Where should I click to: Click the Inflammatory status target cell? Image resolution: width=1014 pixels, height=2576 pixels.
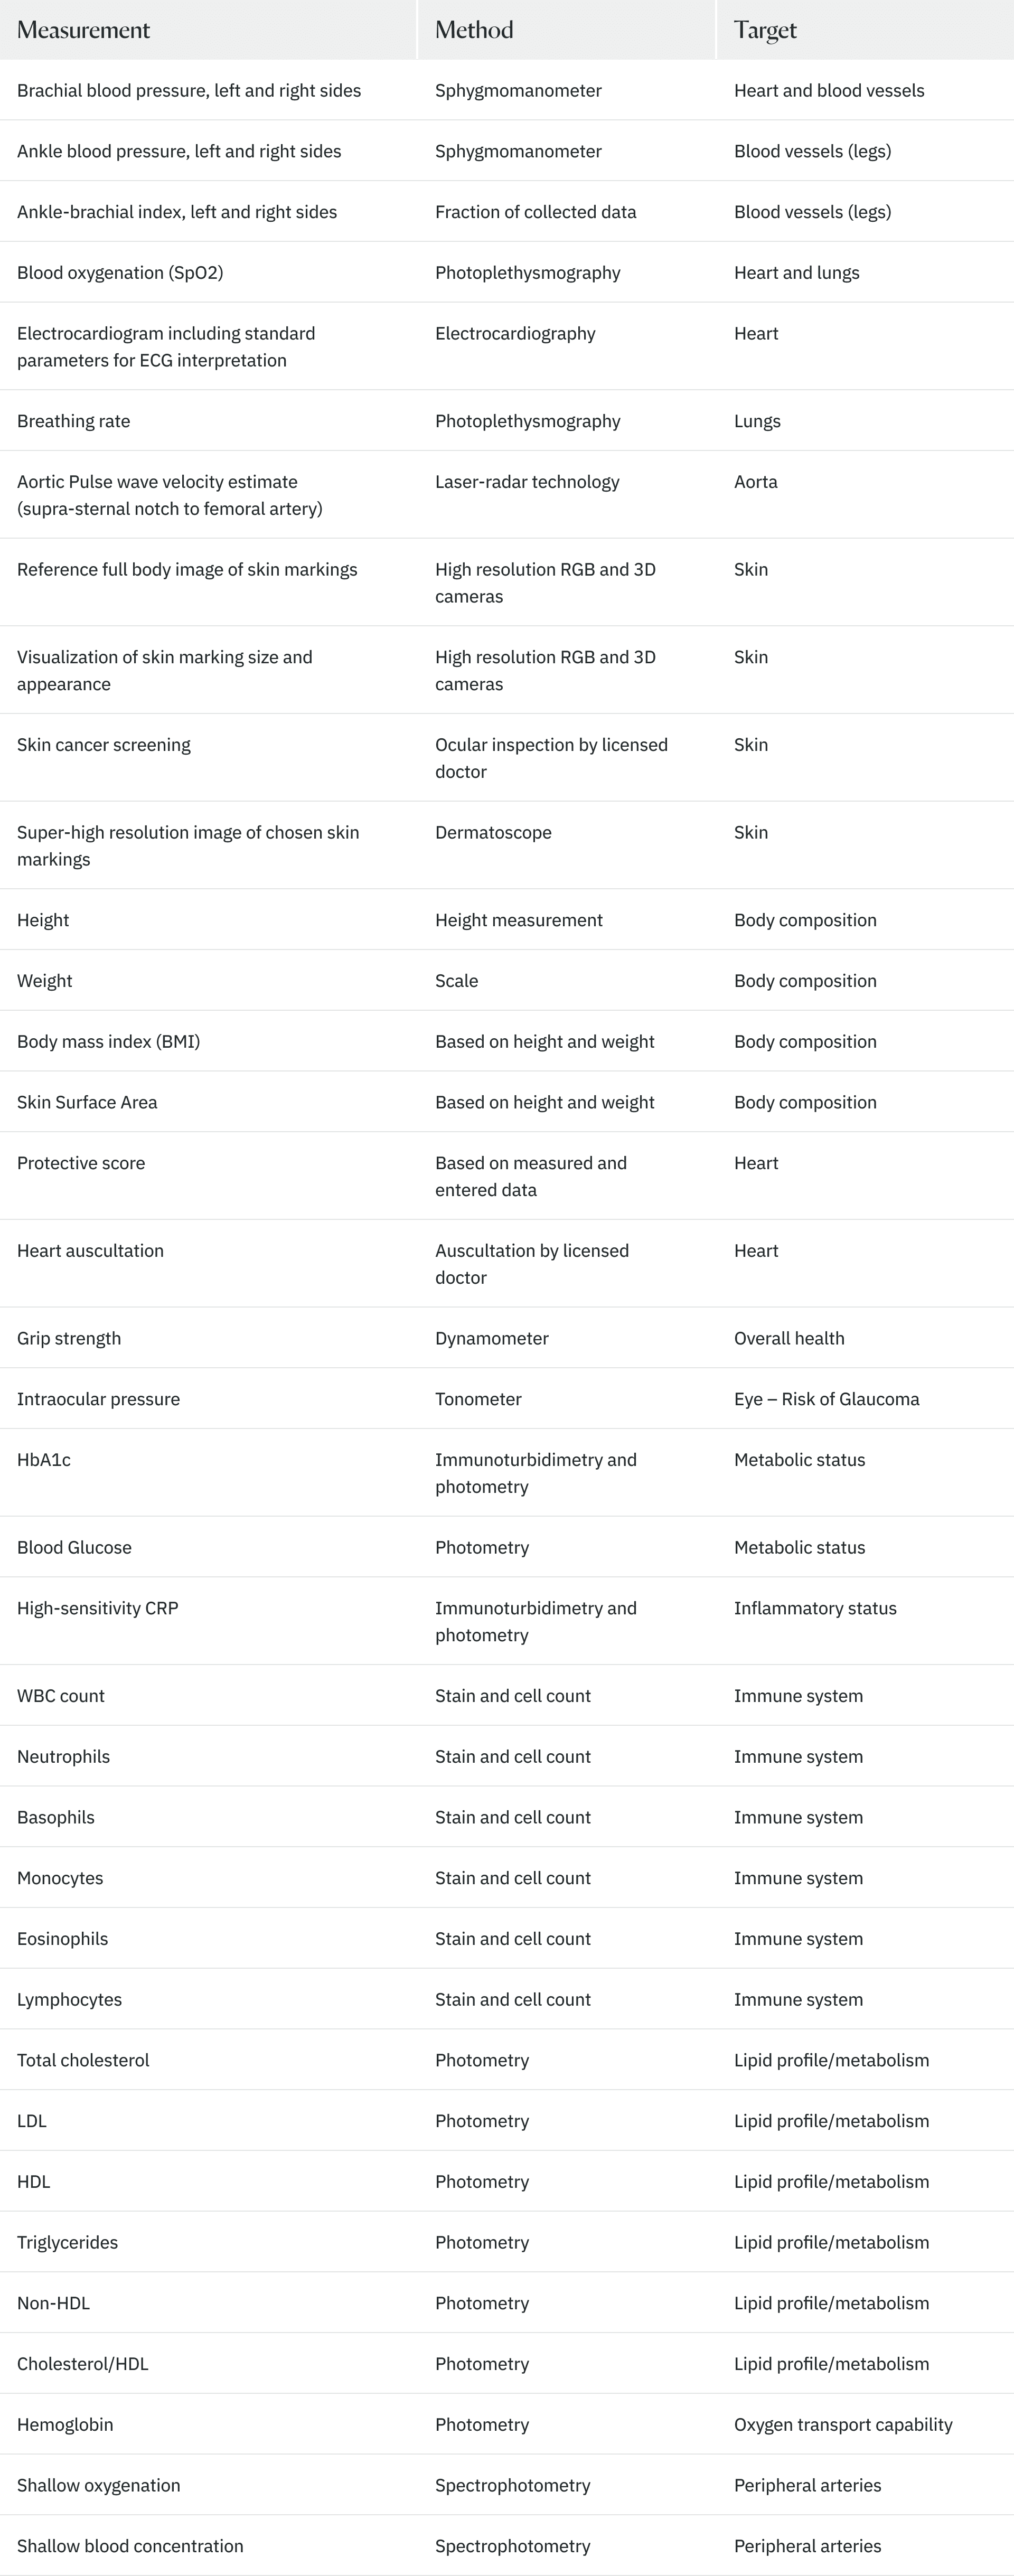coord(815,1608)
